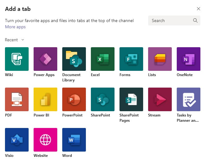This screenshot has height=164, width=206.
Task: Pick the Lists app tile
Action: [160, 59]
